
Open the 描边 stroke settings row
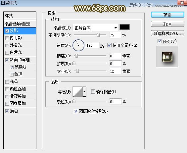tap(20, 111)
